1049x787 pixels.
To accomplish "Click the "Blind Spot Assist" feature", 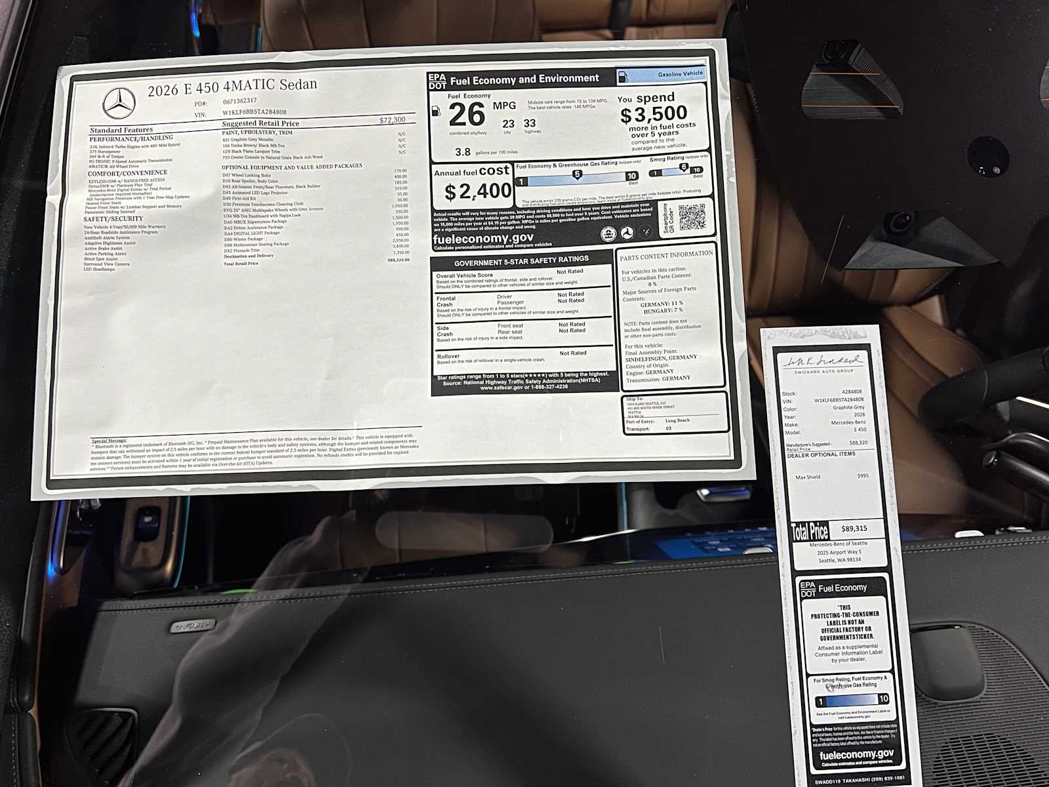I will click(100, 259).
